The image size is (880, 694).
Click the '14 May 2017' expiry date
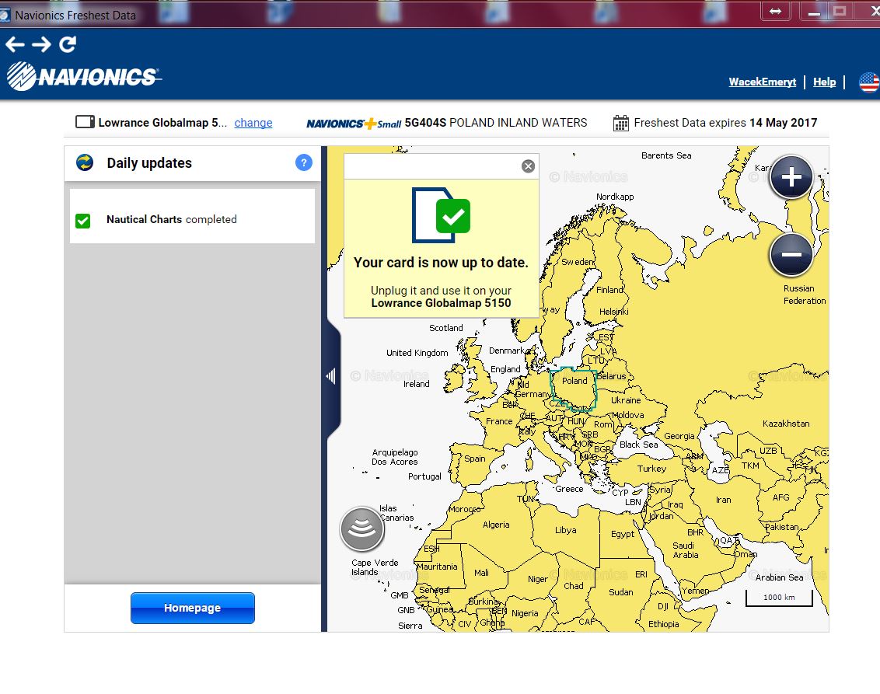point(784,123)
